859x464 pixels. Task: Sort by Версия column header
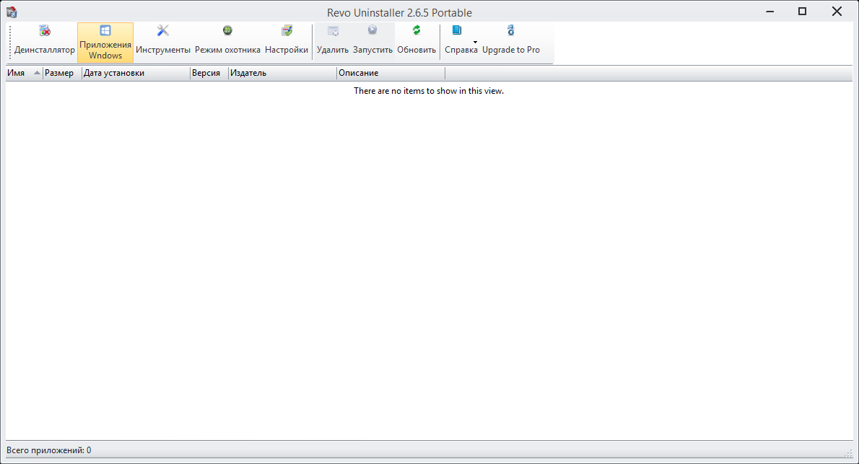point(209,73)
